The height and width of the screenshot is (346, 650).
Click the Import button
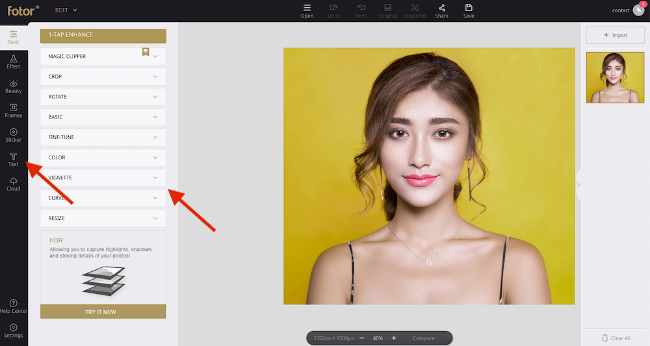coord(615,35)
